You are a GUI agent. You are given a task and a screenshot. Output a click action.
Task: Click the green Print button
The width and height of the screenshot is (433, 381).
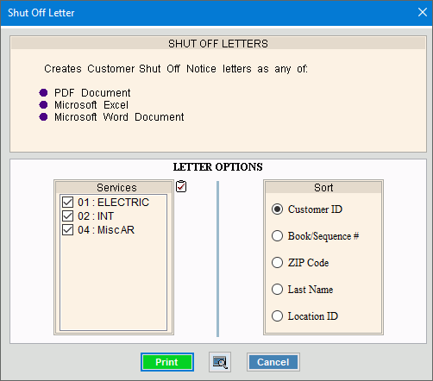tap(167, 362)
